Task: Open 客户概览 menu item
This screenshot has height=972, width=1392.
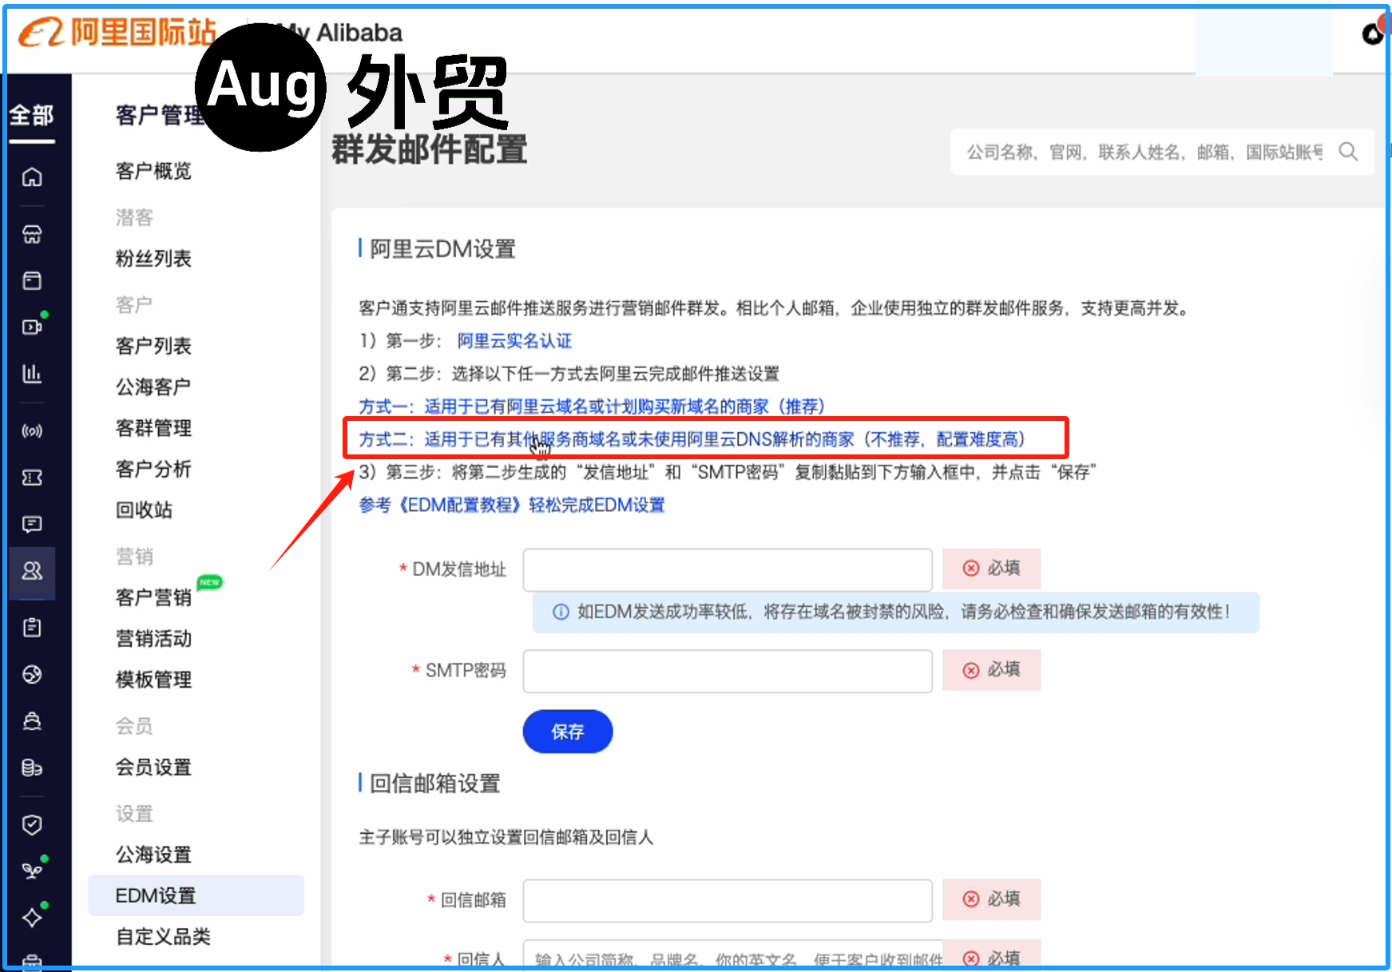Action: (153, 171)
